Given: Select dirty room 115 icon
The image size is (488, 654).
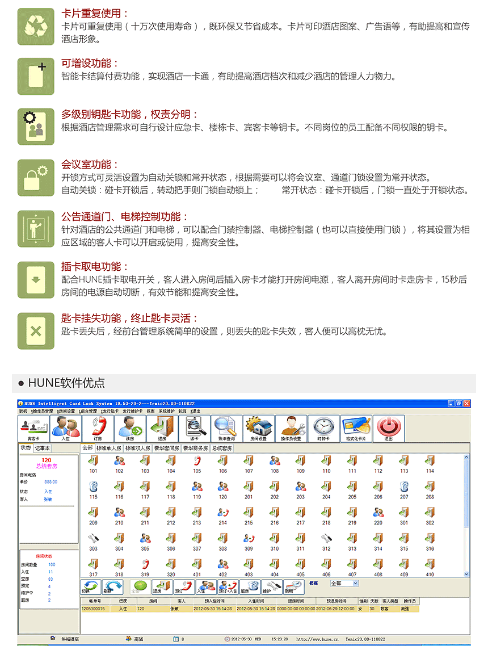Looking at the screenshot, I should [x=94, y=487].
